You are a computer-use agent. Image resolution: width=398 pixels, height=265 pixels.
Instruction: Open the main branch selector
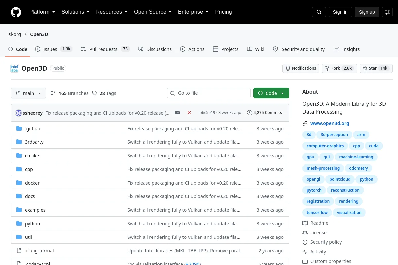29,93
